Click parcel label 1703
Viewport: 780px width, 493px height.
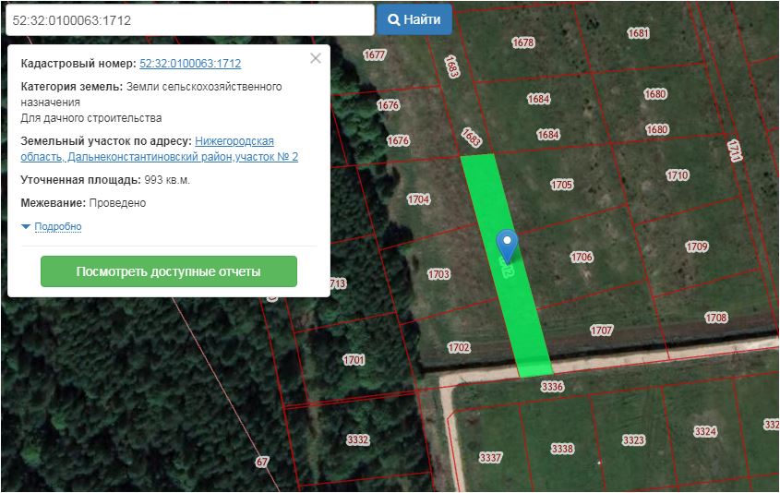(x=438, y=274)
